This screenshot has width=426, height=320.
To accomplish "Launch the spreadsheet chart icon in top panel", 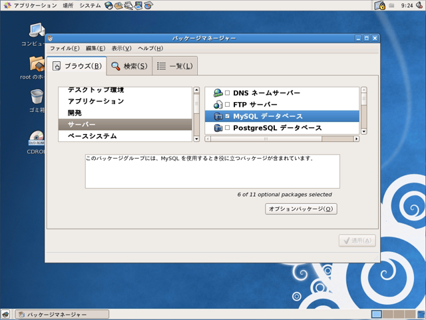I will 148,5.
